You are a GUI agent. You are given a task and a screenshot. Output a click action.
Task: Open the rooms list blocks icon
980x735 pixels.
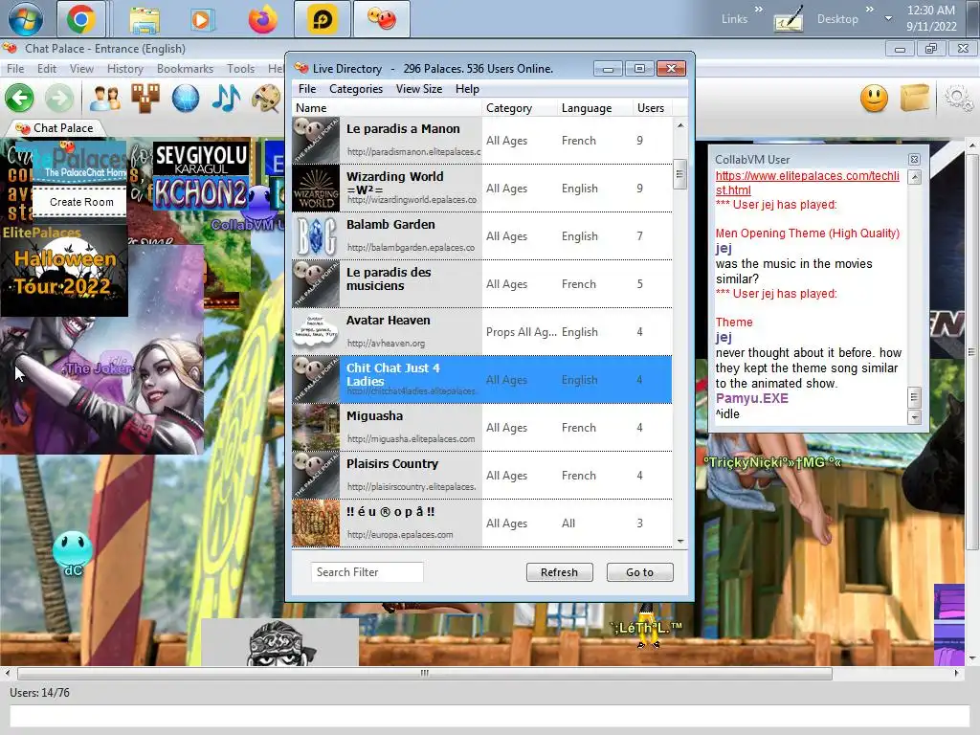[145, 99]
